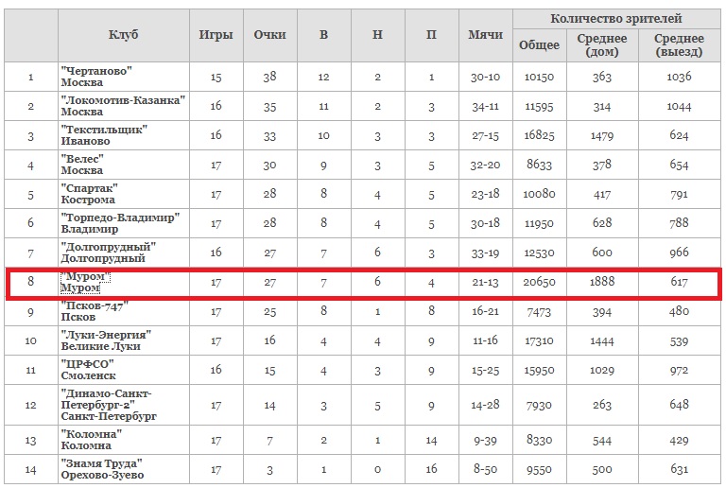
Task: Select total attendance "17310"
Action: click(x=540, y=340)
